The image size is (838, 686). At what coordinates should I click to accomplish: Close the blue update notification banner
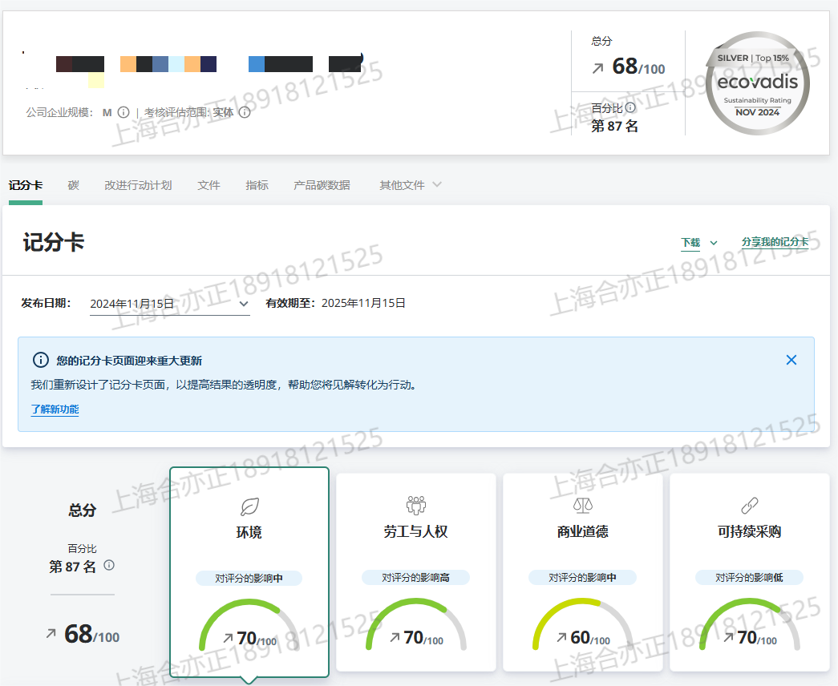click(x=791, y=360)
